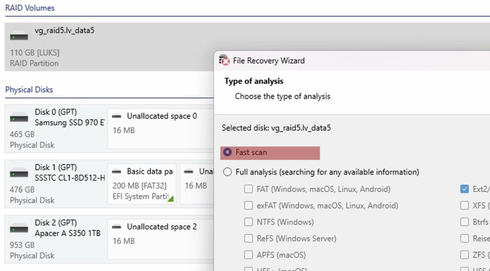Click the Unallocated space 2 partition icon
The width and height of the screenshot is (490, 271).
click(x=117, y=227)
